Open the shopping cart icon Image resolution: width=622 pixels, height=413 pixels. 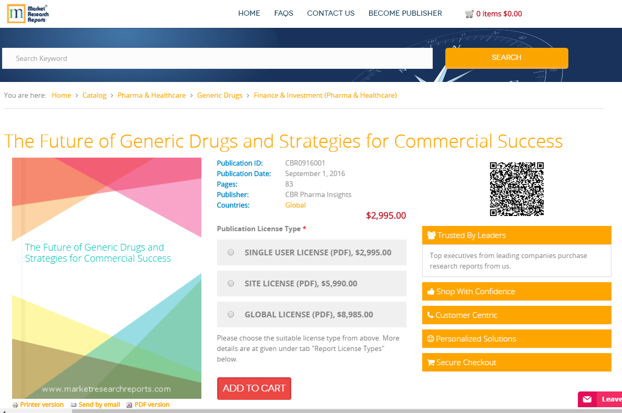click(469, 14)
